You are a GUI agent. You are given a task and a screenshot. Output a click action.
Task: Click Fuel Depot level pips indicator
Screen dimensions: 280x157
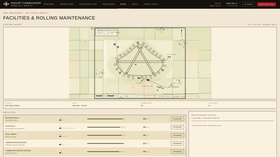(63, 136)
